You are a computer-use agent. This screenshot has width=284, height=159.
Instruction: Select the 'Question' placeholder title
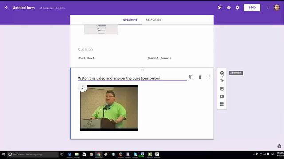(x=85, y=49)
